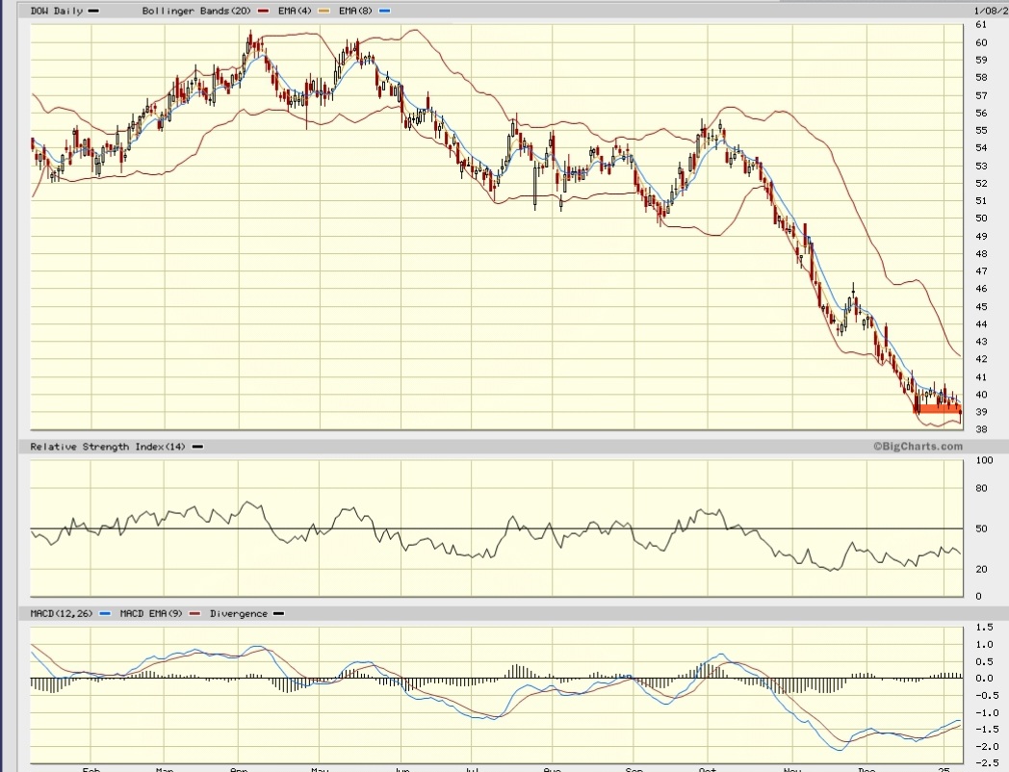The height and width of the screenshot is (772, 1009).
Task: Click the RSI axis value 100
Action: click(984, 461)
